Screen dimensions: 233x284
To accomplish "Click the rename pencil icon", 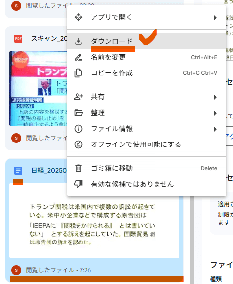I will coord(78,57).
